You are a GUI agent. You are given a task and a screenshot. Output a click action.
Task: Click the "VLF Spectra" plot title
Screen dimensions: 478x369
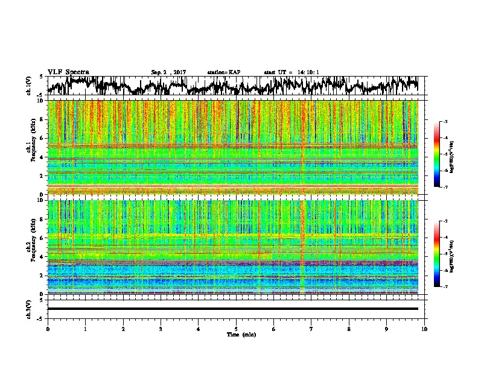click(x=68, y=72)
